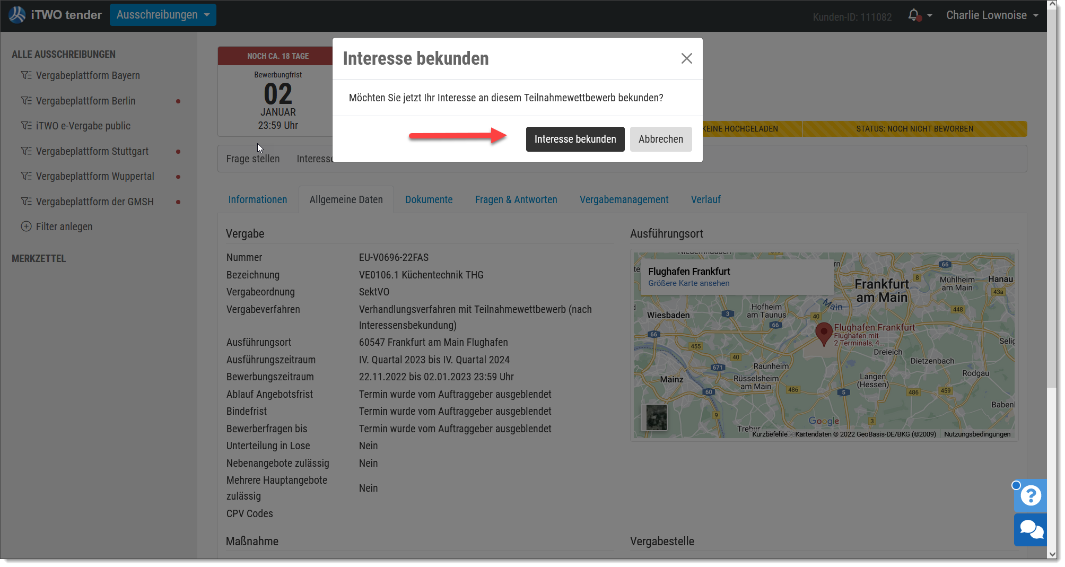Open the notification bell icon
The height and width of the screenshot is (567, 1065).
(x=914, y=15)
